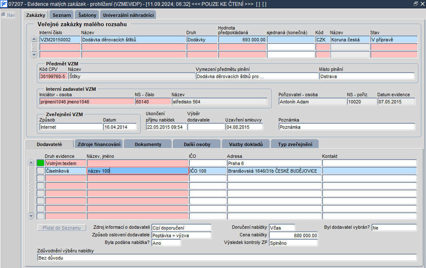Click the green row indicator for Volným textem

pos(41,163)
